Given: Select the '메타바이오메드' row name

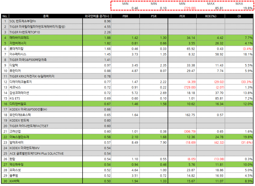Looking at the screenshot, I should (46, 37).
